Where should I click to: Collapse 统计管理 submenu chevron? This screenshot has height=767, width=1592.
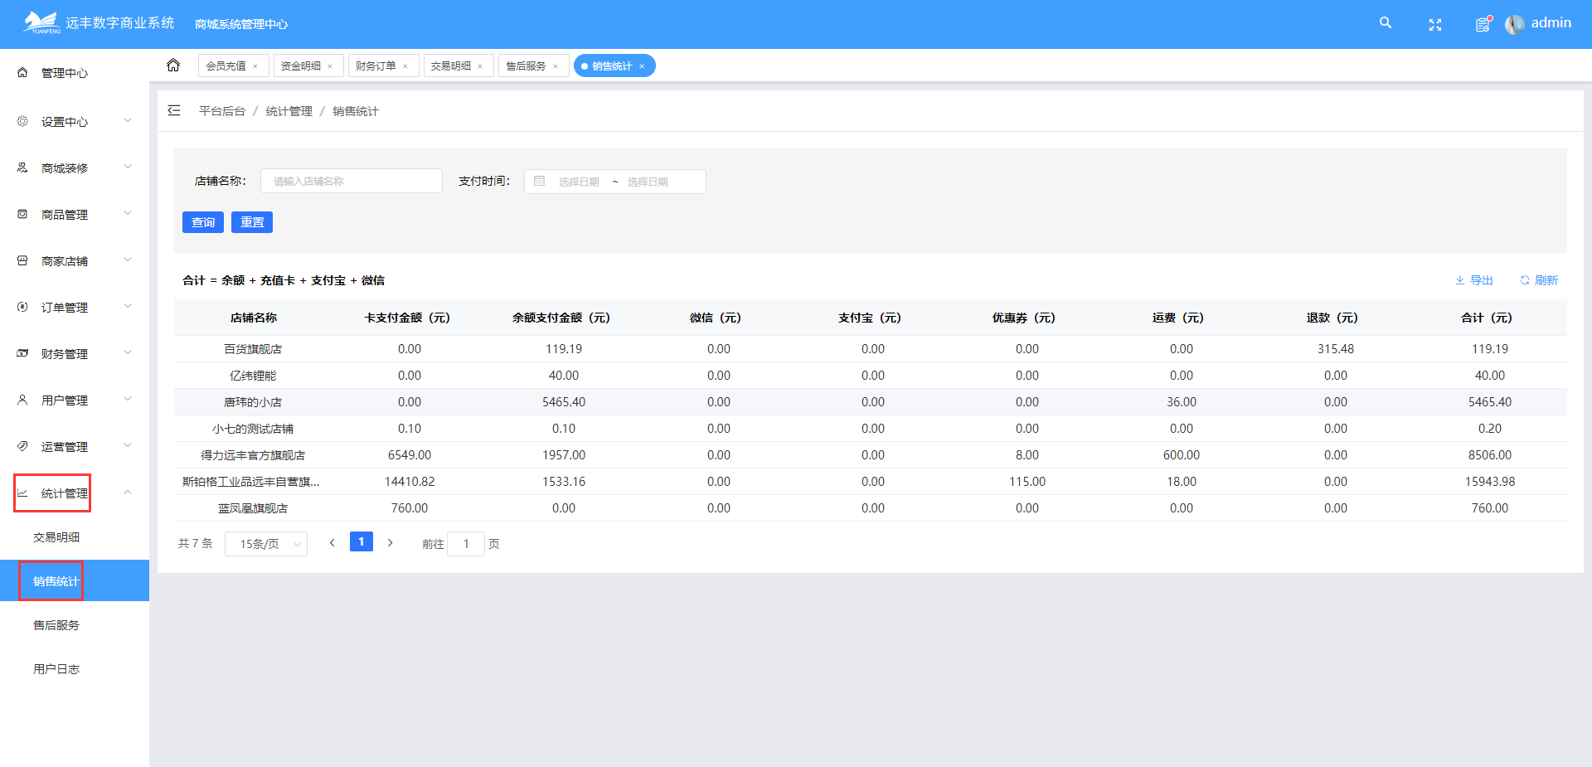pyautogui.click(x=128, y=493)
